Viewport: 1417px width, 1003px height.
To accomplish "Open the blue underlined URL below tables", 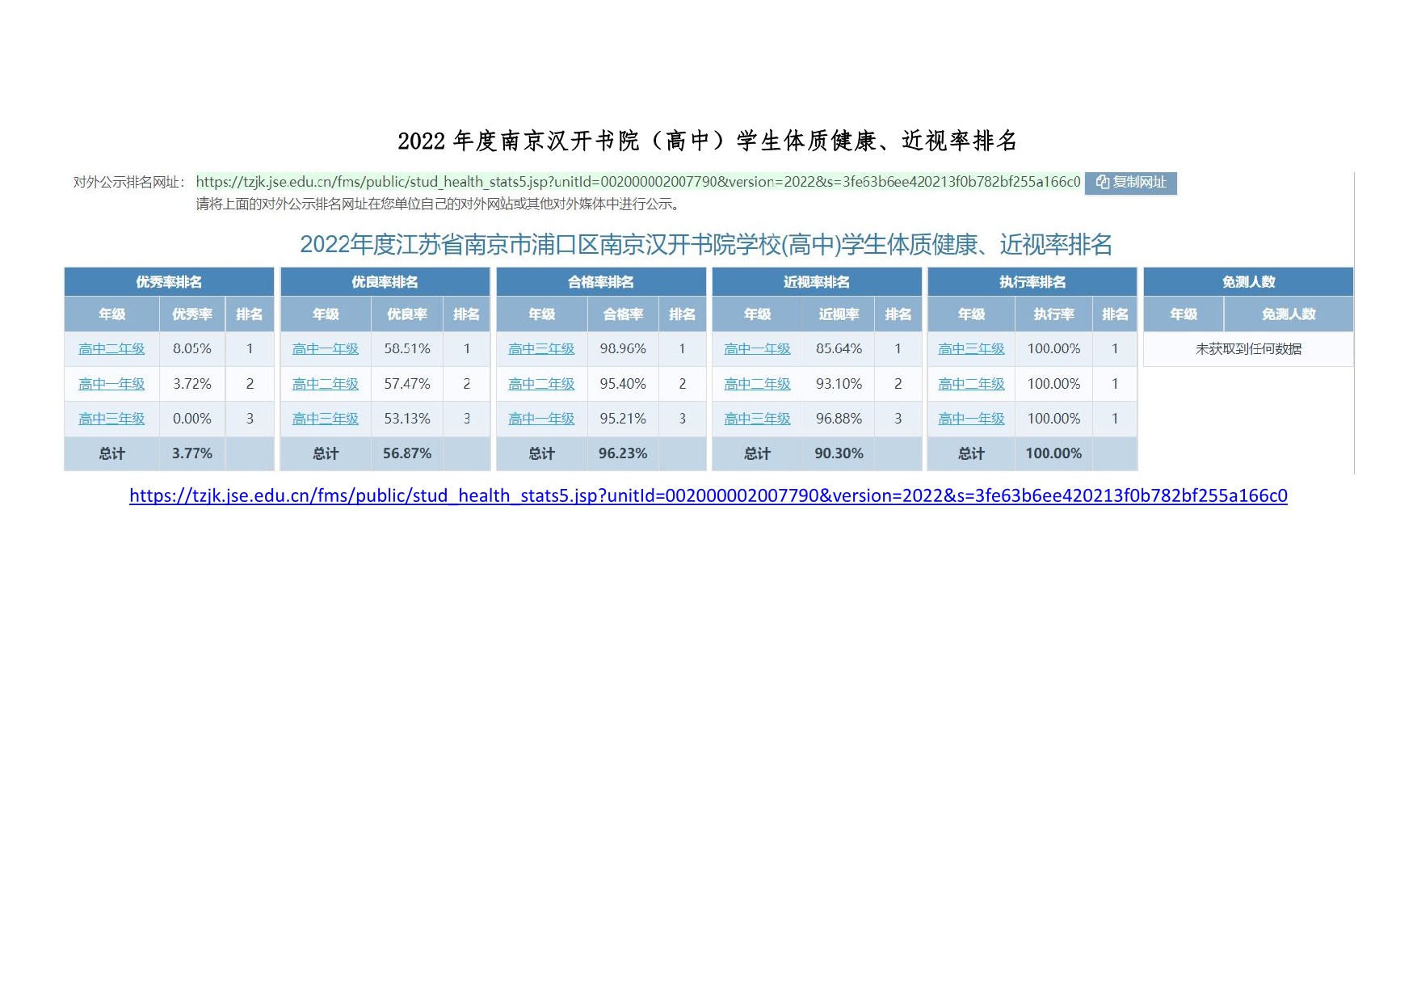I will (708, 495).
